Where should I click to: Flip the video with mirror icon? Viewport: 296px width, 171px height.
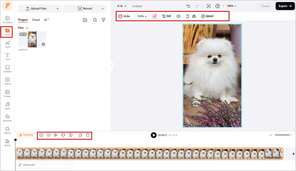(x=194, y=16)
